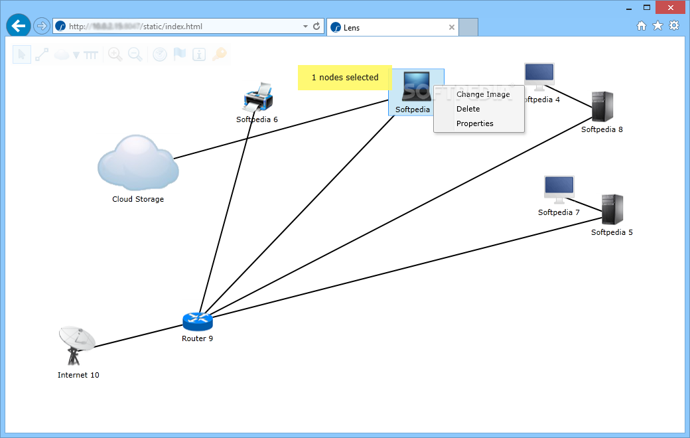Click the 'Softpedia 8' label
This screenshot has width=690, height=438.
pos(602,129)
